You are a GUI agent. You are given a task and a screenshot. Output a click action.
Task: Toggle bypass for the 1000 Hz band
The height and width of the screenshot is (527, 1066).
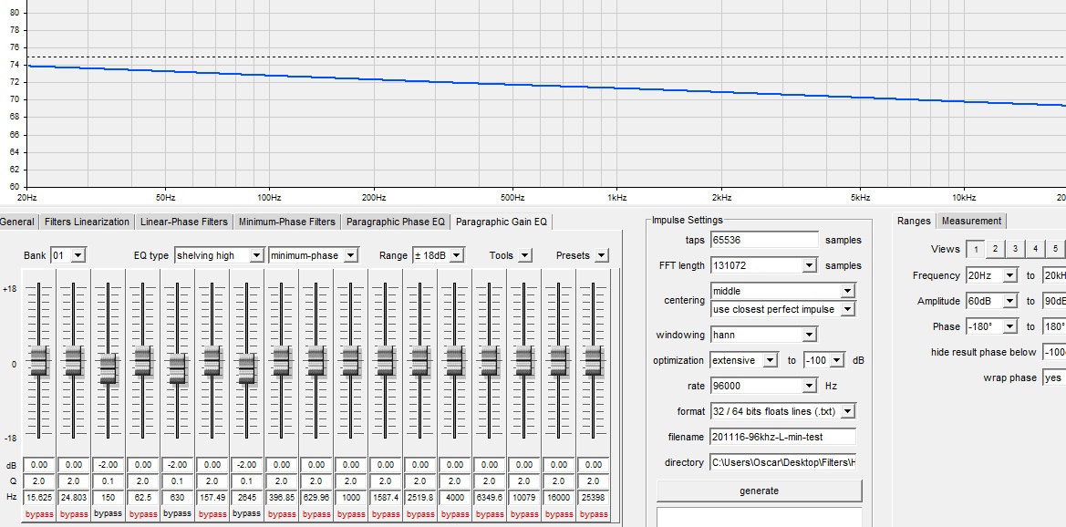(x=351, y=514)
